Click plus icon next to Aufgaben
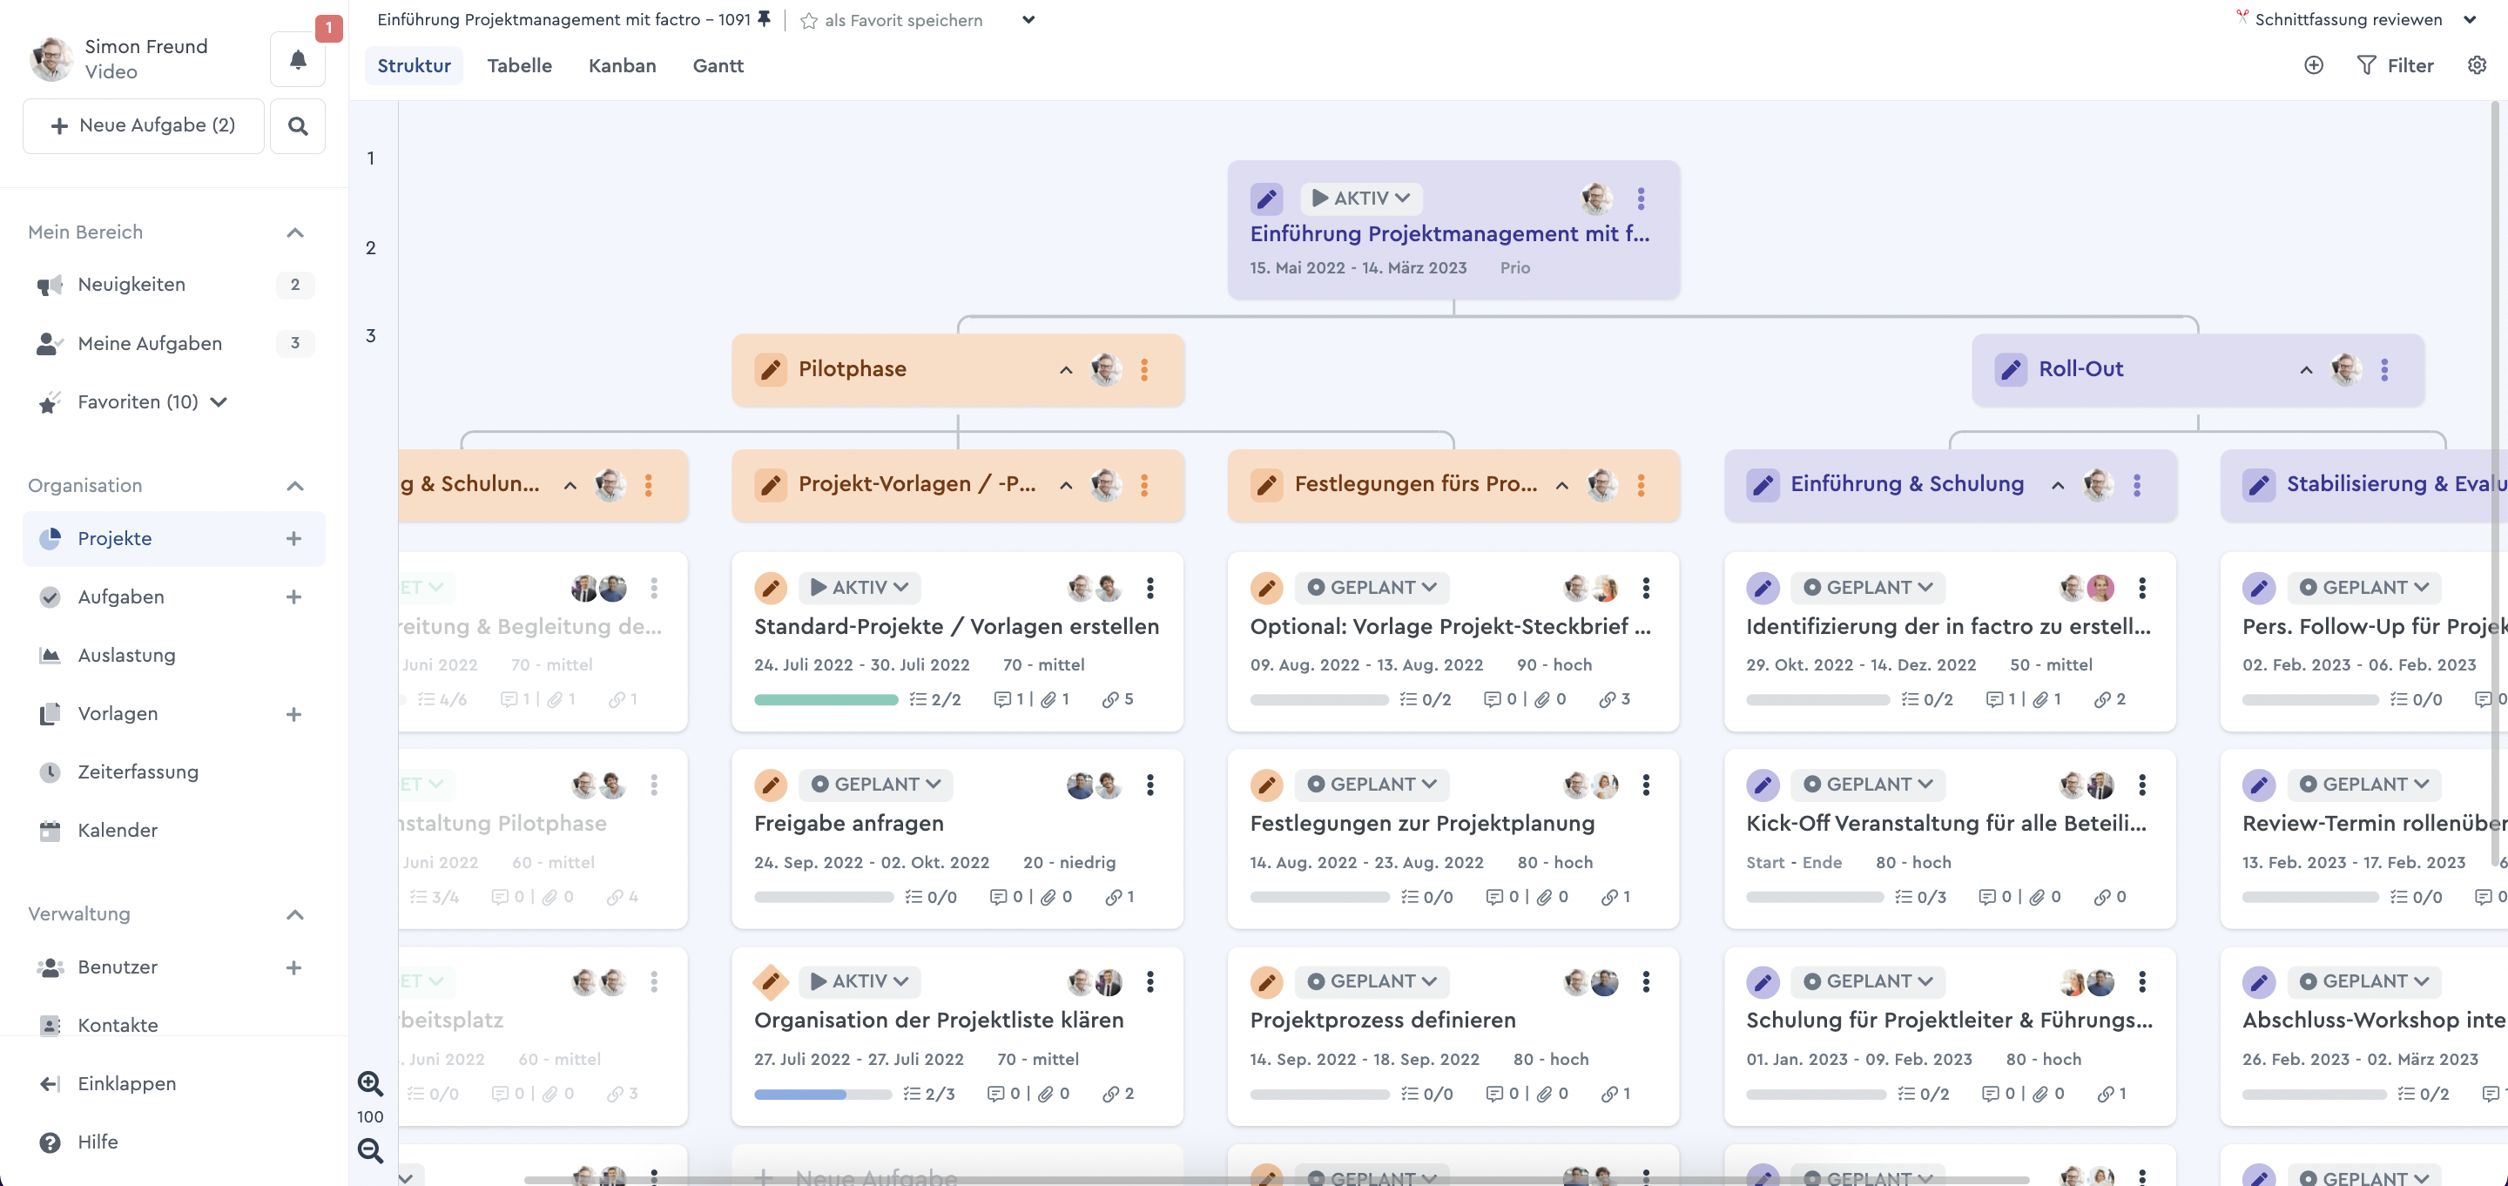This screenshot has height=1186, width=2508. pyautogui.click(x=294, y=596)
